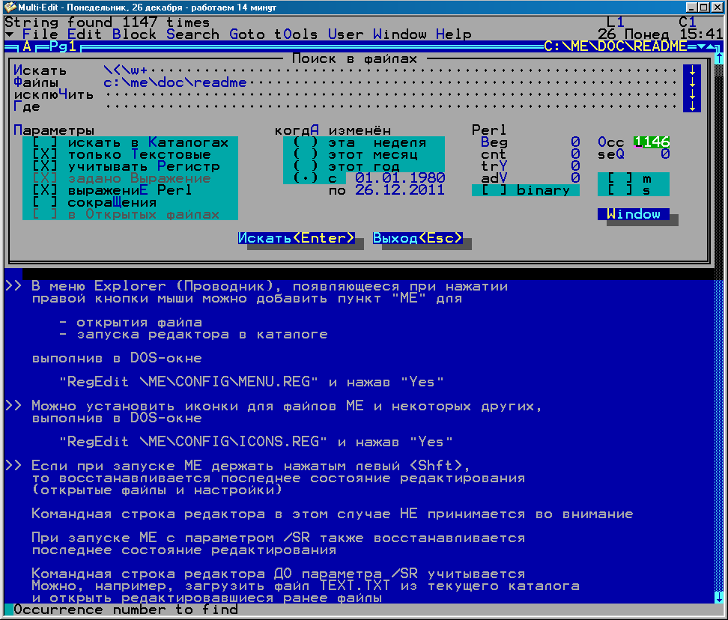Click the L1 line indicator

(615, 22)
